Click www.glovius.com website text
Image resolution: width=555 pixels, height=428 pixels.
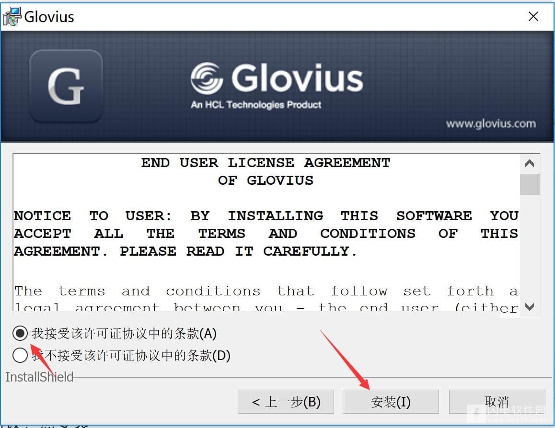point(491,124)
